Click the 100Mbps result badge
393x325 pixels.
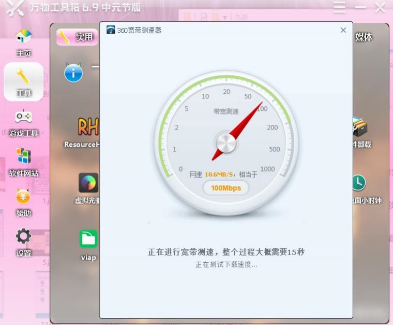226,188
